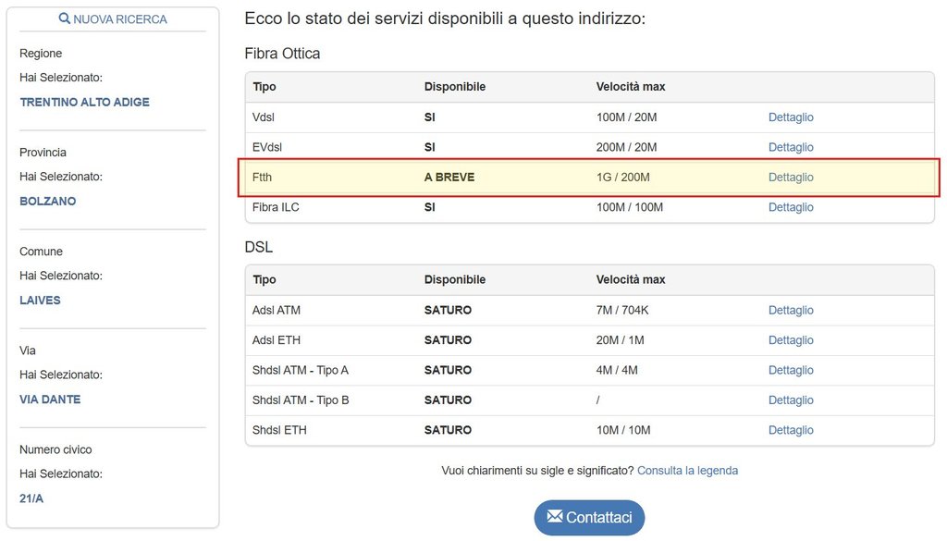The image size is (947, 541).
Task: Select the Trentino Alto Adige region value
Action: click(x=84, y=103)
